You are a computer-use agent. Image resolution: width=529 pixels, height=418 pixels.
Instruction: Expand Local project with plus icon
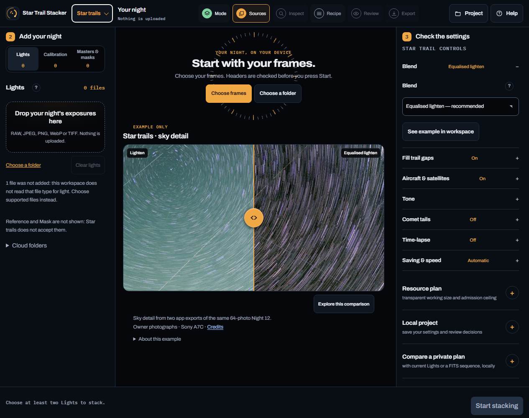(x=512, y=327)
